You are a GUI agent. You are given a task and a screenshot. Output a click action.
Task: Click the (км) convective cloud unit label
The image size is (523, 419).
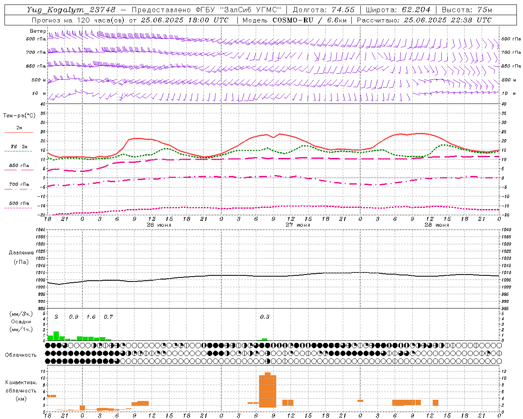click(21, 399)
